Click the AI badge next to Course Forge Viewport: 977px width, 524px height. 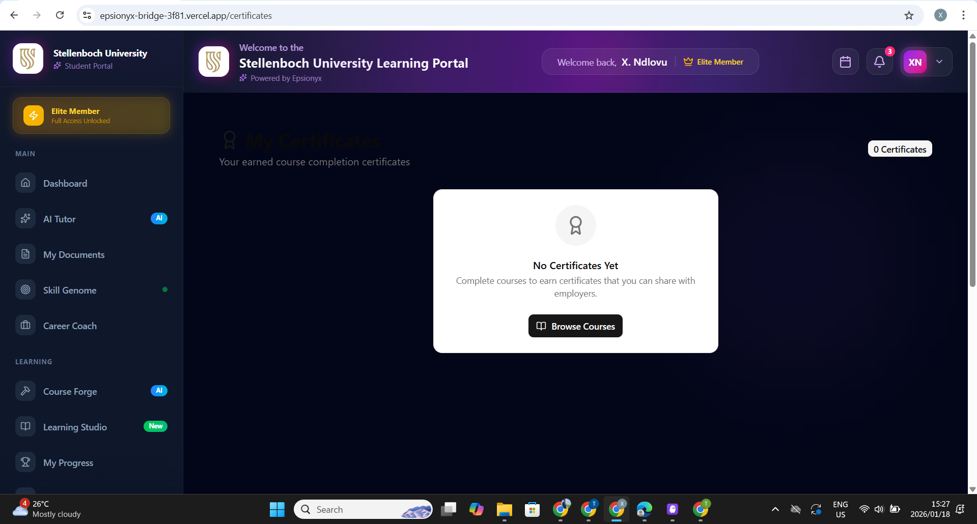[x=159, y=391]
